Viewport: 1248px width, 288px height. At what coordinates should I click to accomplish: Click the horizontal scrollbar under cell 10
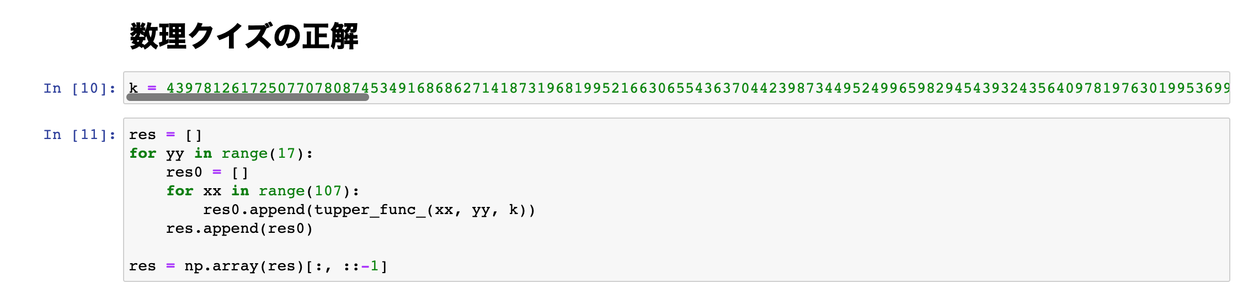(248, 97)
